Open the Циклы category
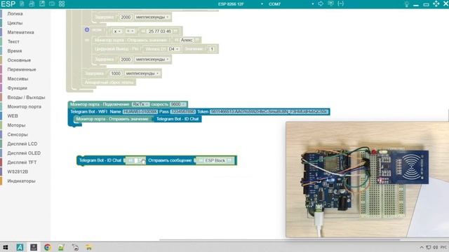This screenshot has height=252, width=449. (15, 23)
